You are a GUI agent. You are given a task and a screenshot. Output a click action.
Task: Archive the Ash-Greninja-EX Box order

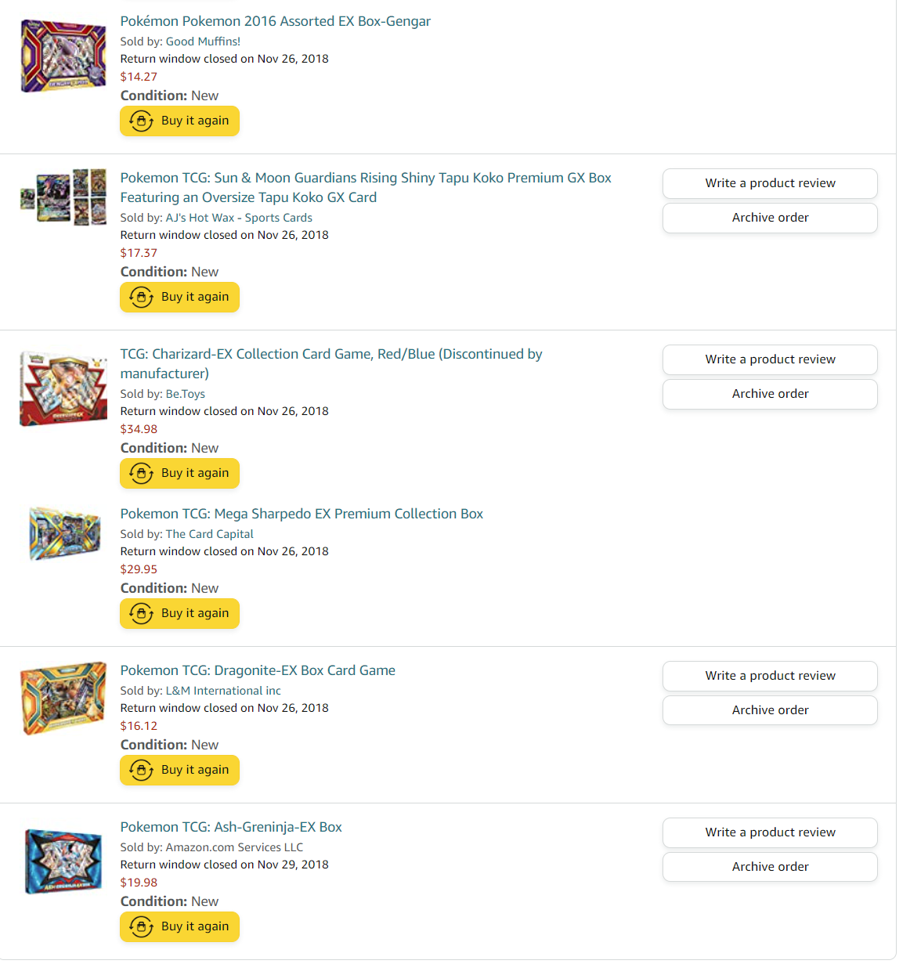coord(770,867)
